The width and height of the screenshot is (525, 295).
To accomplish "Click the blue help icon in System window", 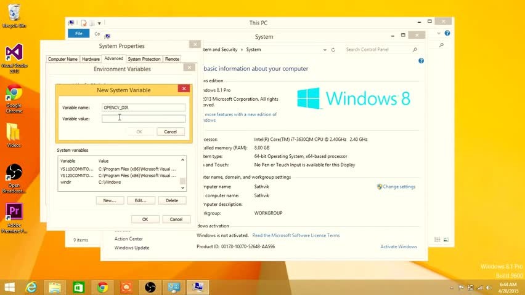I will (x=421, y=60).
